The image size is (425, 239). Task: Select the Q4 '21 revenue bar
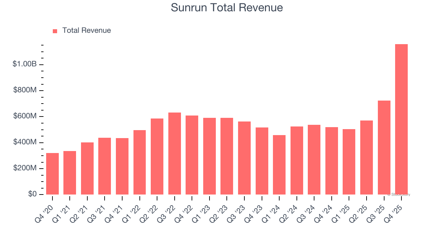click(x=122, y=166)
